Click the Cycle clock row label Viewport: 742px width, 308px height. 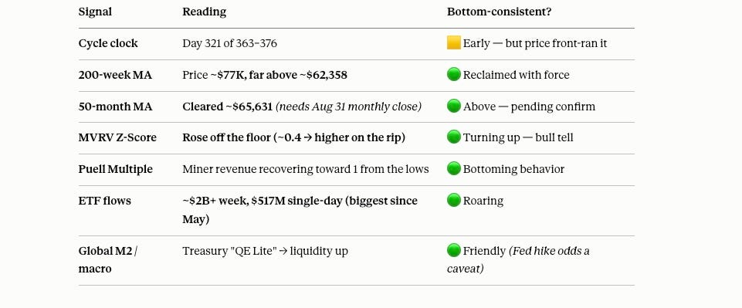pos(108,43)
